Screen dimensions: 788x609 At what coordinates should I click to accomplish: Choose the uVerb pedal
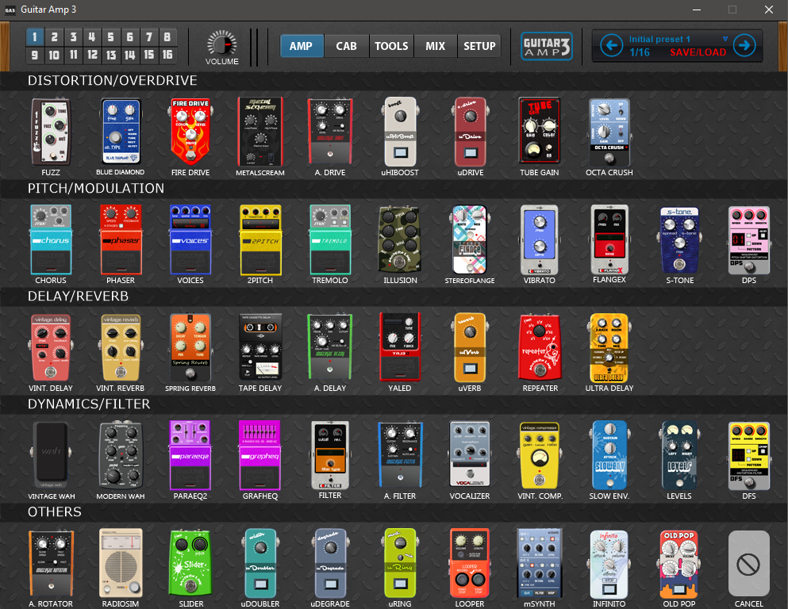[469, 347]
